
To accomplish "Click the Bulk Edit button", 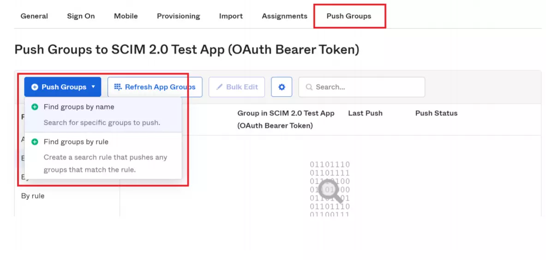I will 237,87.
